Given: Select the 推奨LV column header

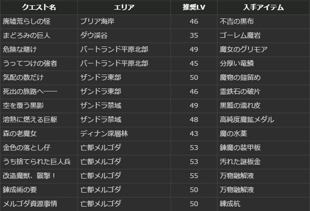Looking at the screenshot, I should click(192, 8).
